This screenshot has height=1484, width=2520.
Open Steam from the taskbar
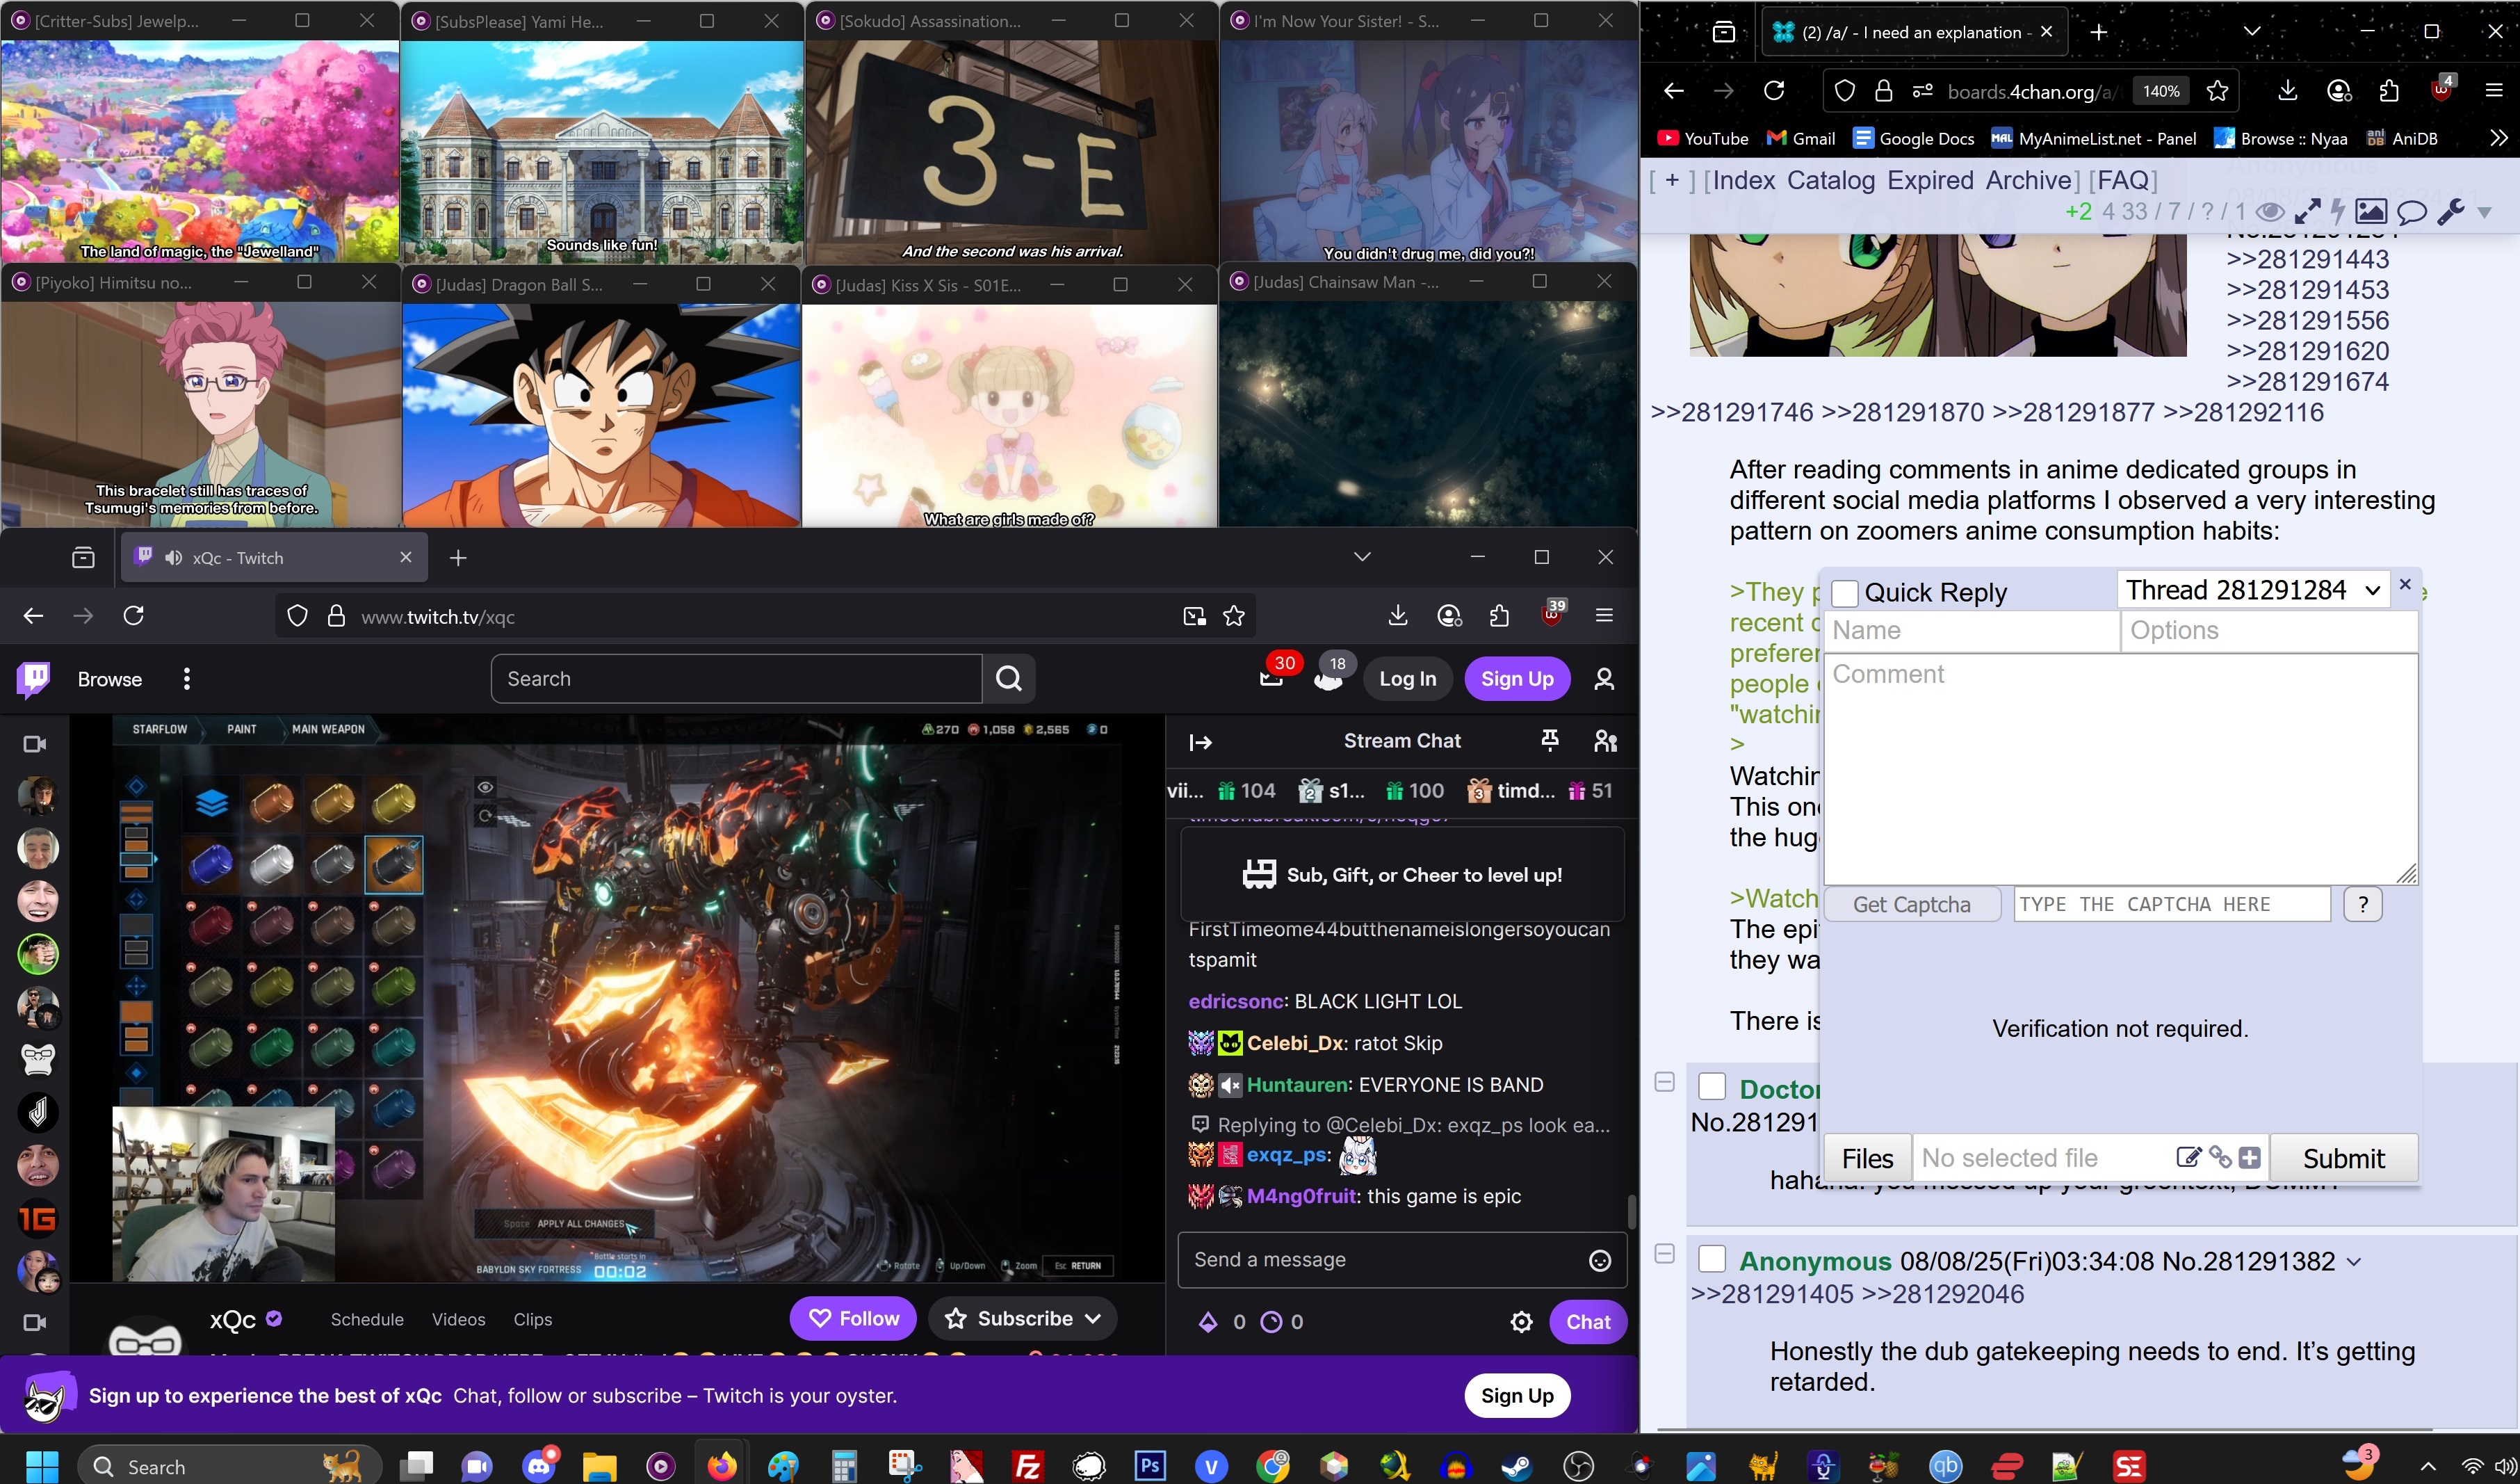click(x=1516, y=1466)
